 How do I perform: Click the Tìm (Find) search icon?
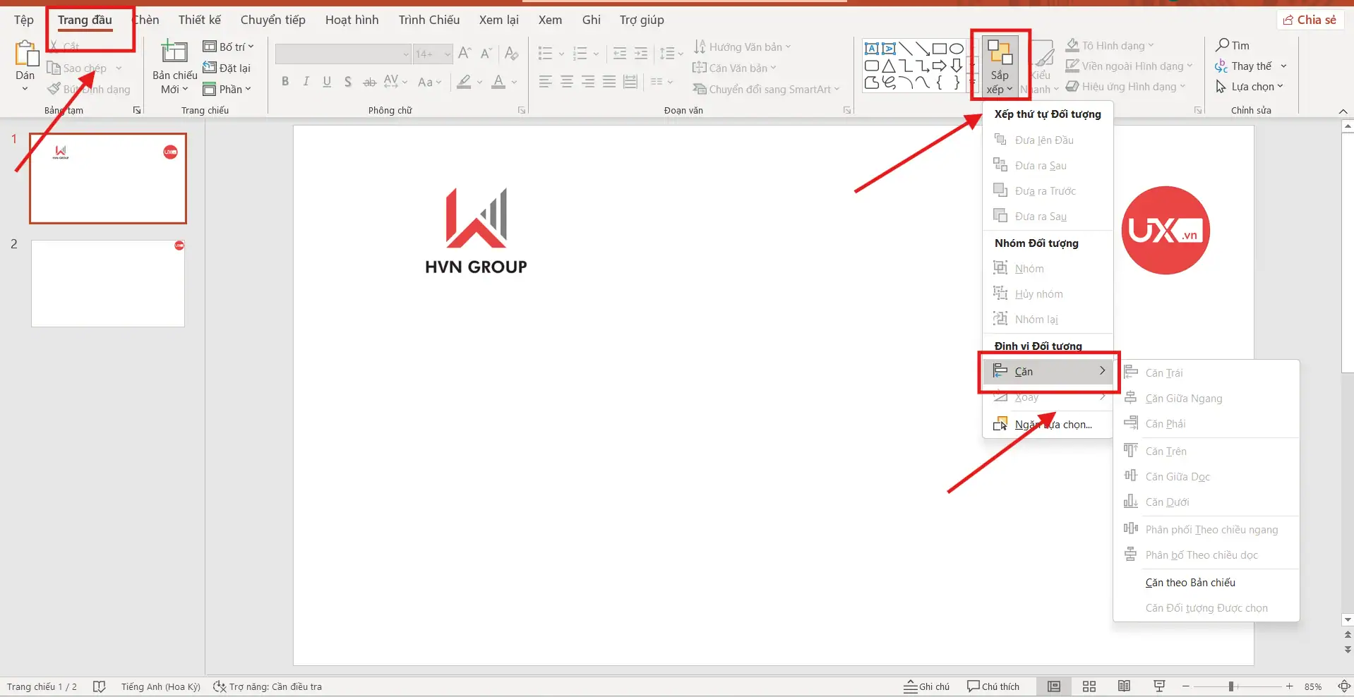pyautogui.click(x=1232, y=45)
